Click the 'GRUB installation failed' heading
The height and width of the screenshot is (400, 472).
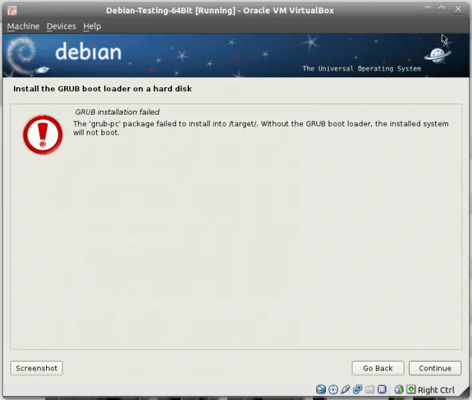click(x=117, y=112)
